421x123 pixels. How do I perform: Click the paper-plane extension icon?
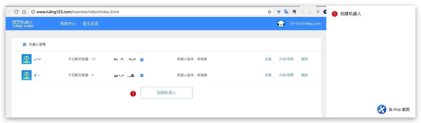318,12
